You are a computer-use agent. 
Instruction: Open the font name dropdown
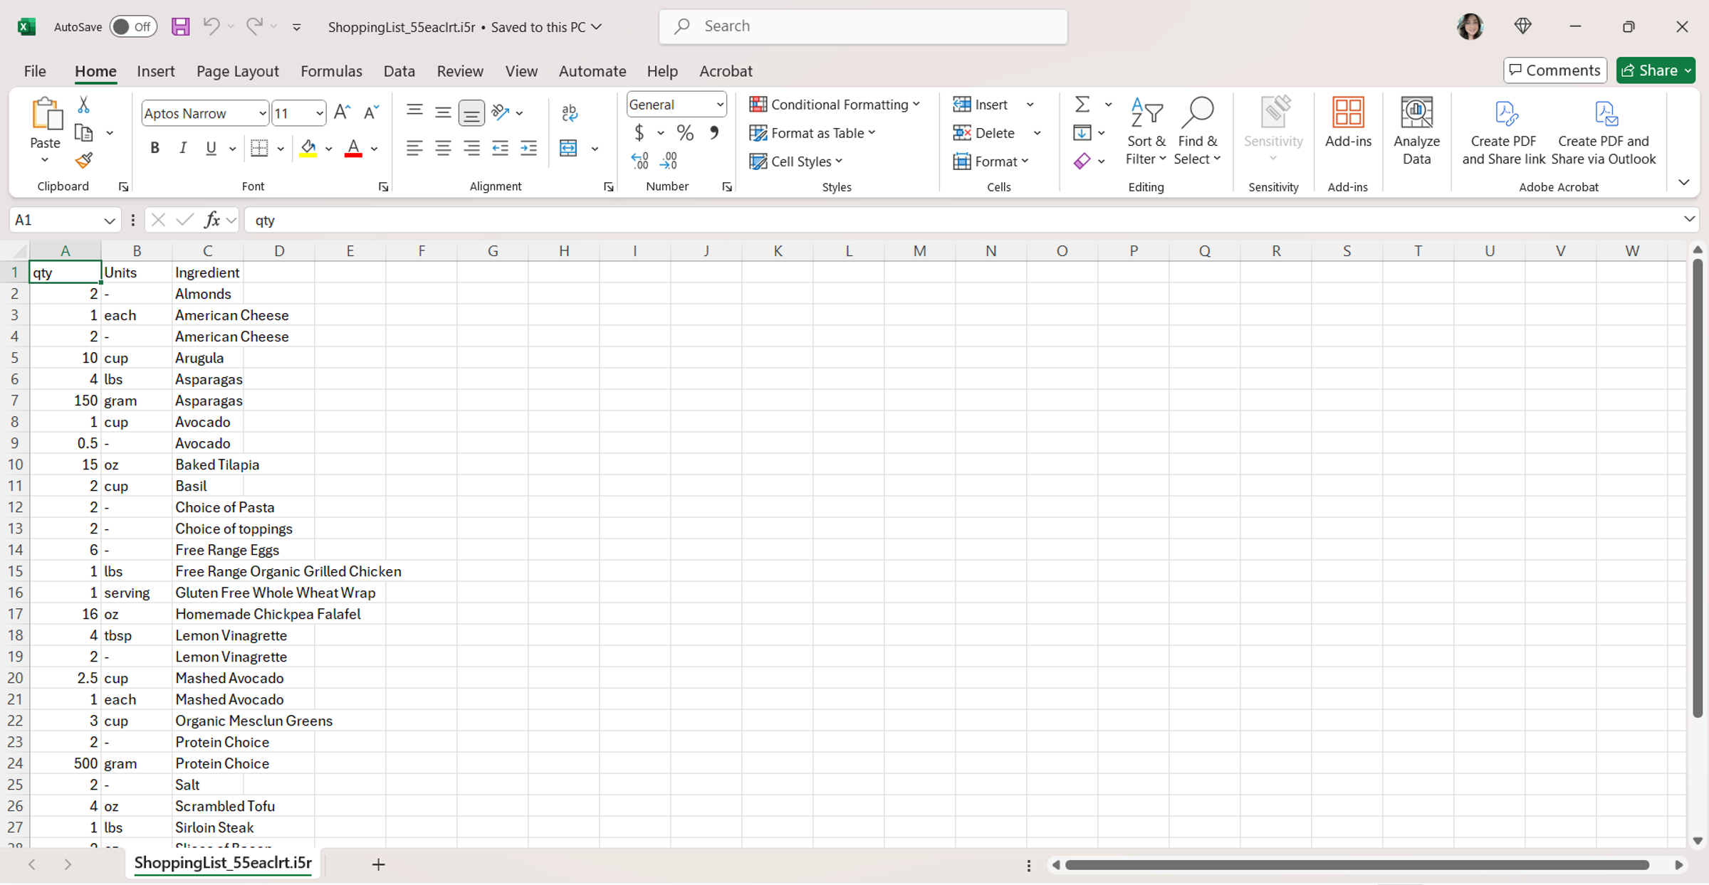(262, 113)
